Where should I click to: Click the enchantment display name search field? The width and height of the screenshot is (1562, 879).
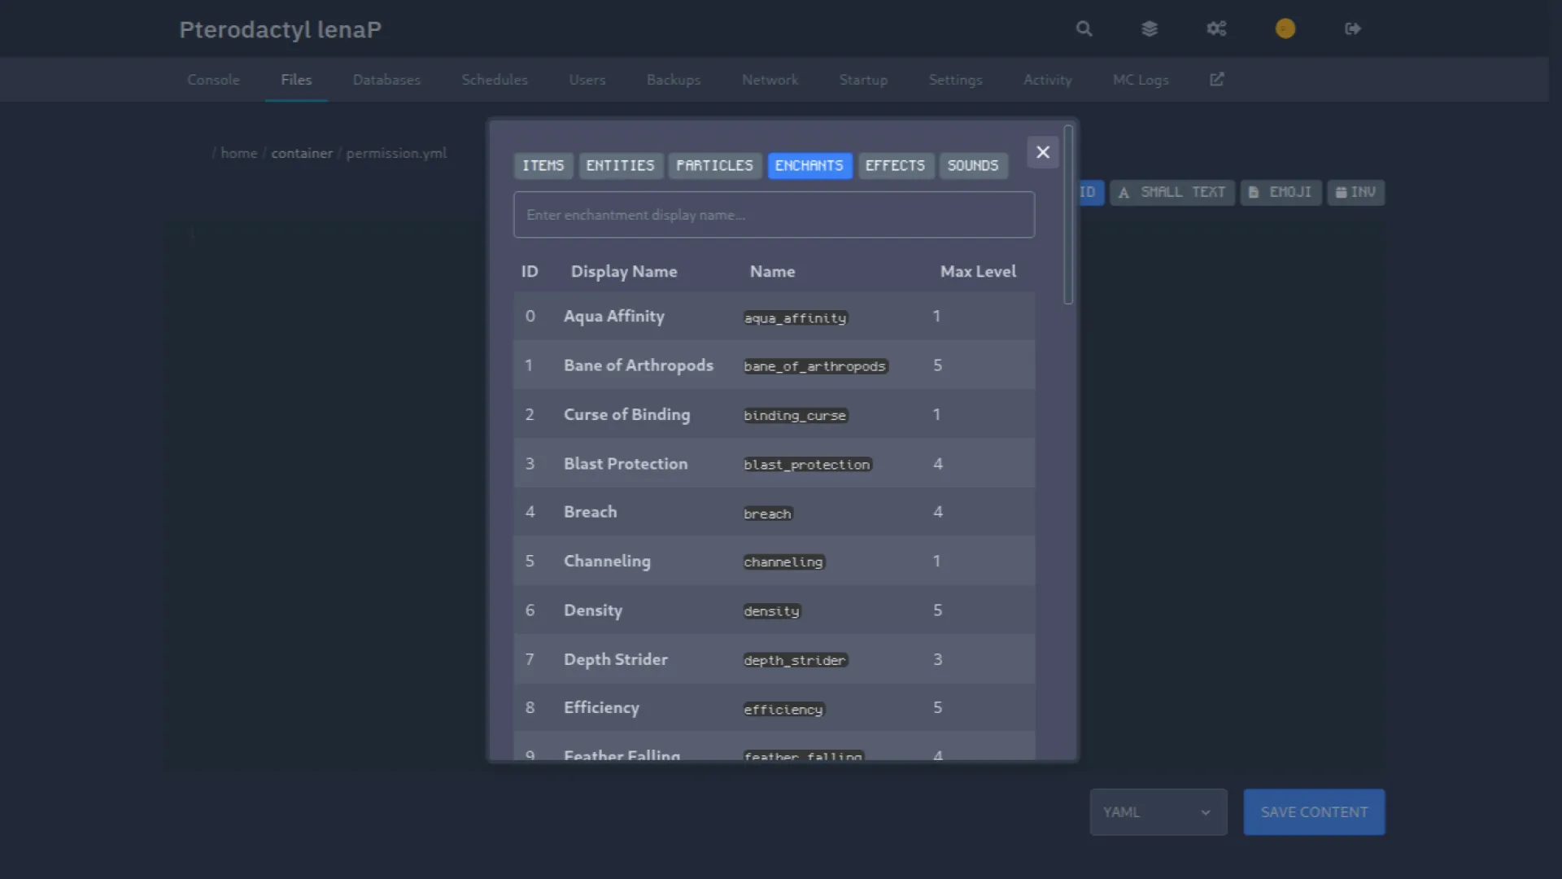774,215
